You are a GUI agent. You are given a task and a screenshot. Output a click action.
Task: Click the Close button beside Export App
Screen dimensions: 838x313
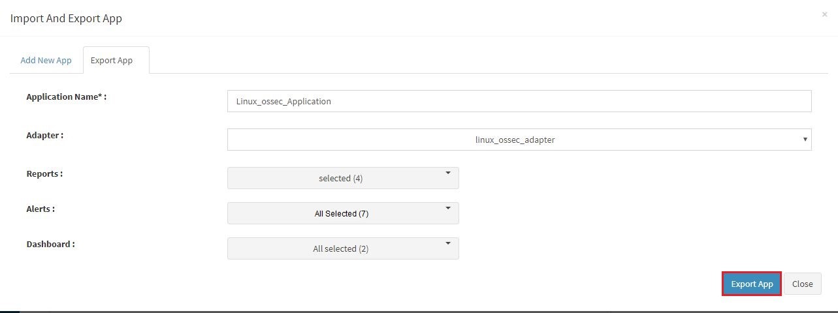pyautogui.click(x=802, y=284)
